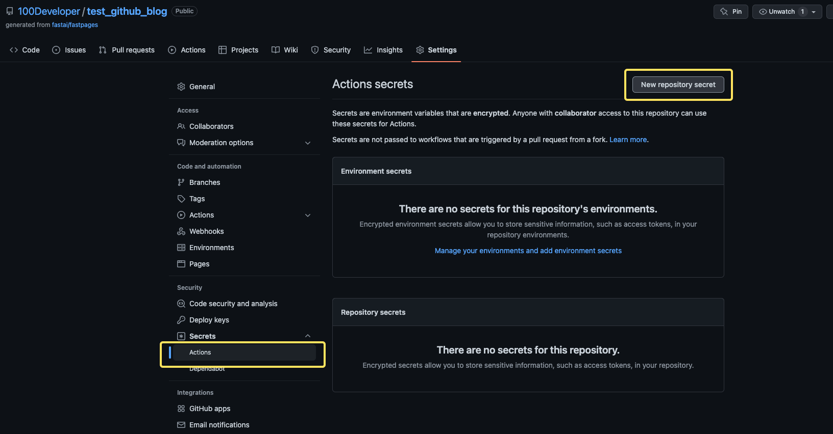Click the Public visibility badge

pos(184,11)
